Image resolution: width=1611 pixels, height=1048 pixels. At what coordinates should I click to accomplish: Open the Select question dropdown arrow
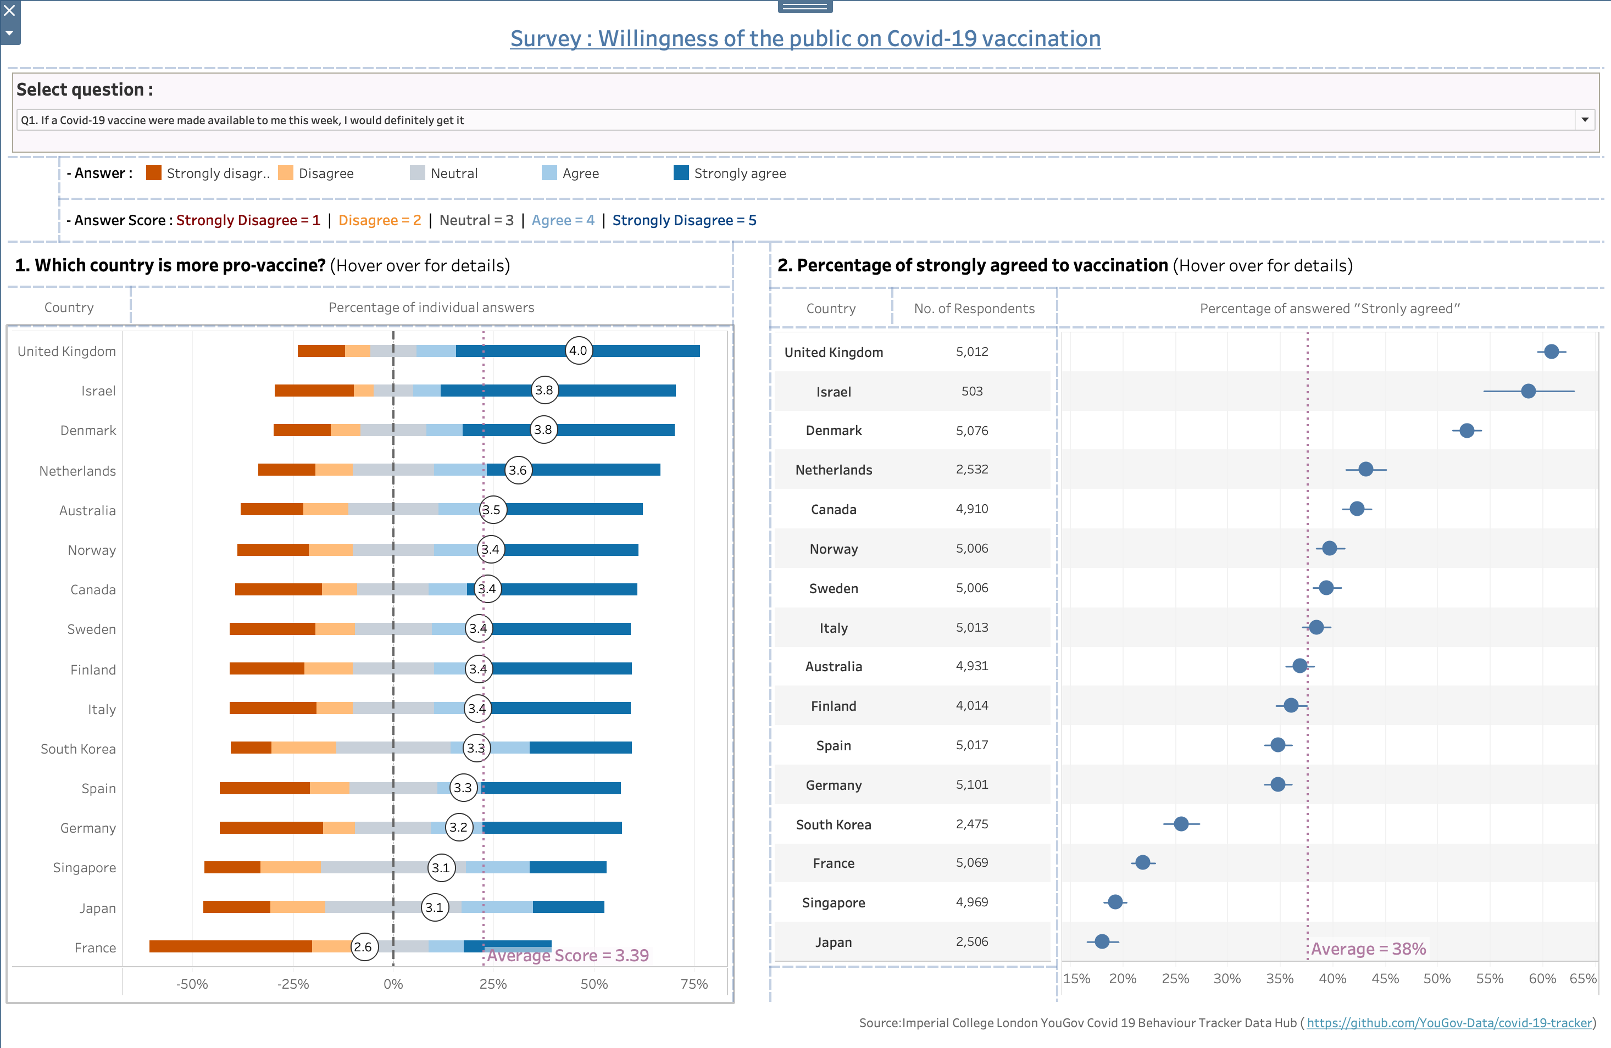[x=1585, y=120]
